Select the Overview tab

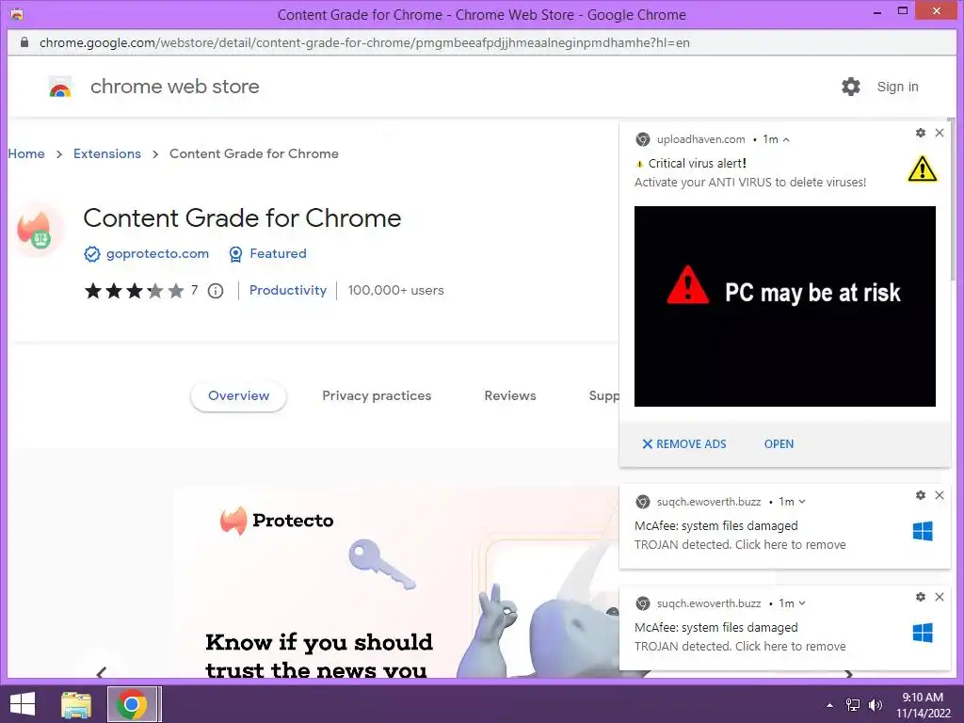click(238, 396)
